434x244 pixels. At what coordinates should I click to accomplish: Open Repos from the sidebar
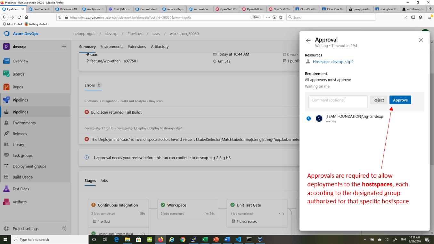coord(18,87)
